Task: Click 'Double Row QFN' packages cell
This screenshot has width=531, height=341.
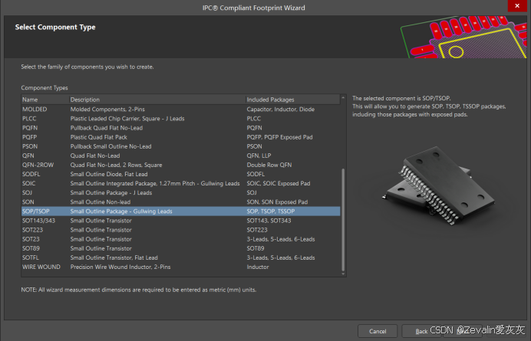Action: (269, 165)
